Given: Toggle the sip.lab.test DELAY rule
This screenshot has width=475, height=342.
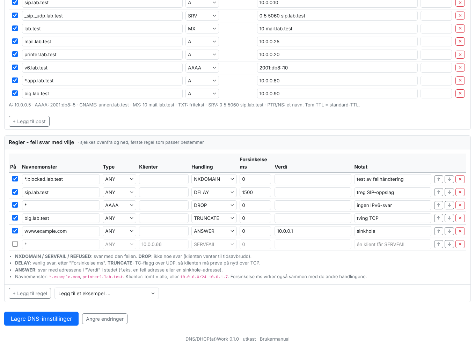Looking at the screenshot, I should click(15, 192).
